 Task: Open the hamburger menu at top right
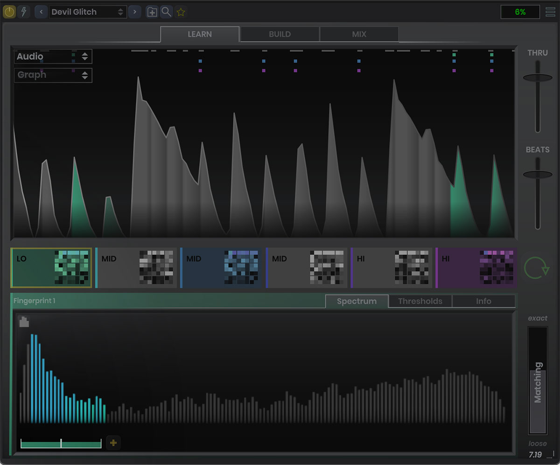[x=551, y=12]
